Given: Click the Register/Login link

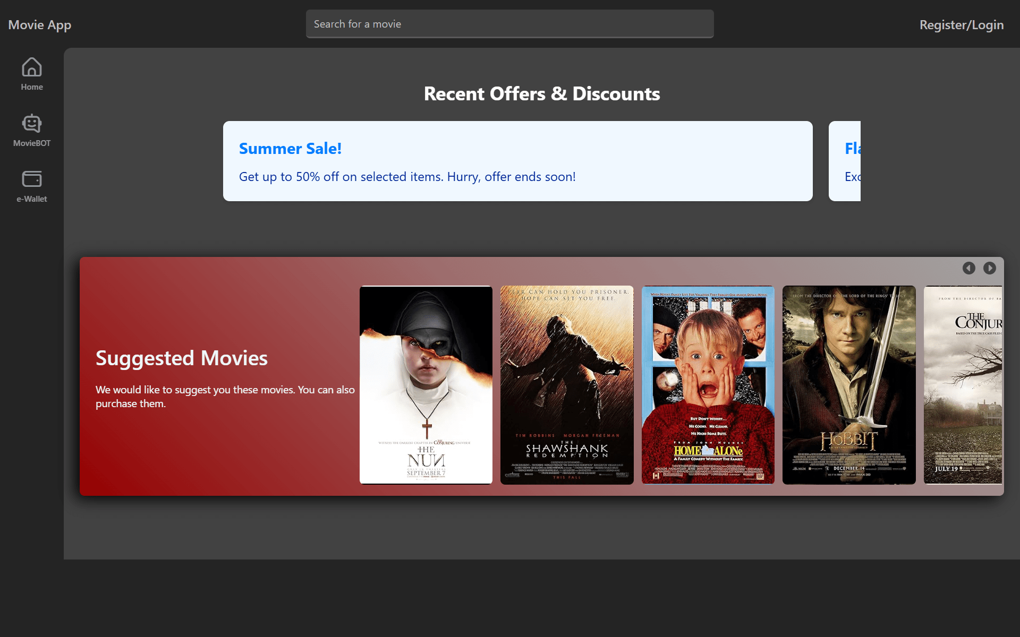Looking at the screenshot, I should pos(962,25).
